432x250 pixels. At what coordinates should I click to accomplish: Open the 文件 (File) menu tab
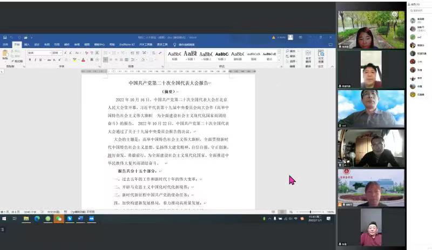[x=5, y=44]
